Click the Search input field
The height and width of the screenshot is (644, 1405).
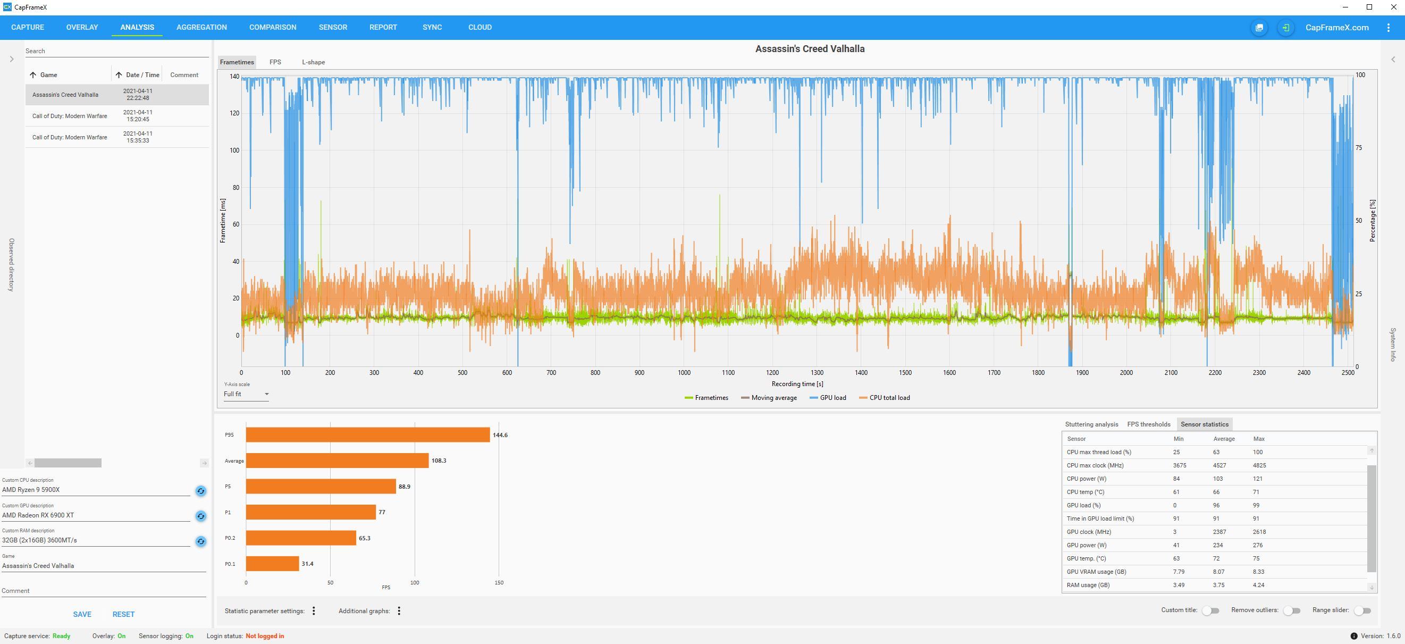[x=116, y=51]
